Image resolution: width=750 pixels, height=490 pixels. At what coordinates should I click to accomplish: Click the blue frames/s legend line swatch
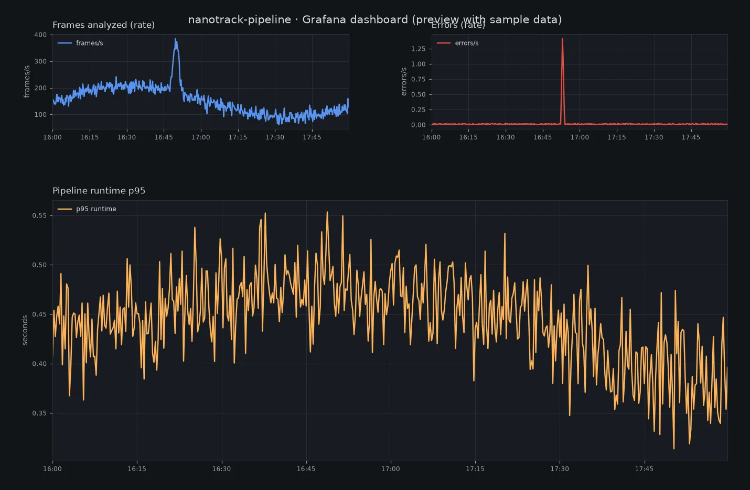point(65,43)
